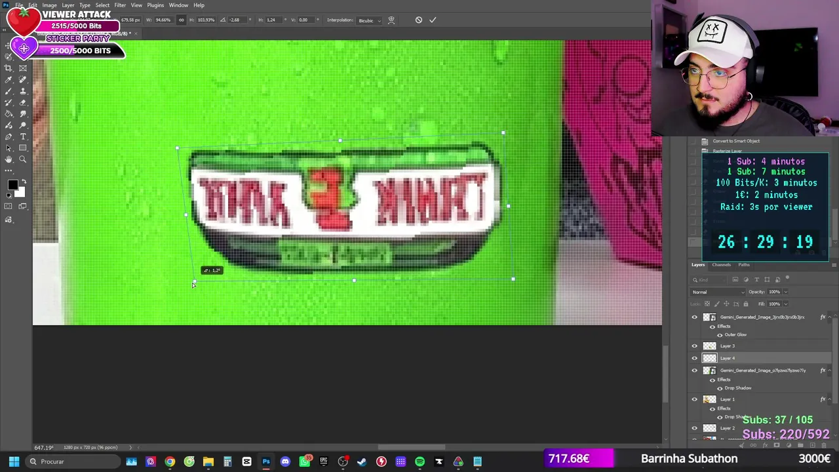Open the Filter menu

click(x=120, y=5)
